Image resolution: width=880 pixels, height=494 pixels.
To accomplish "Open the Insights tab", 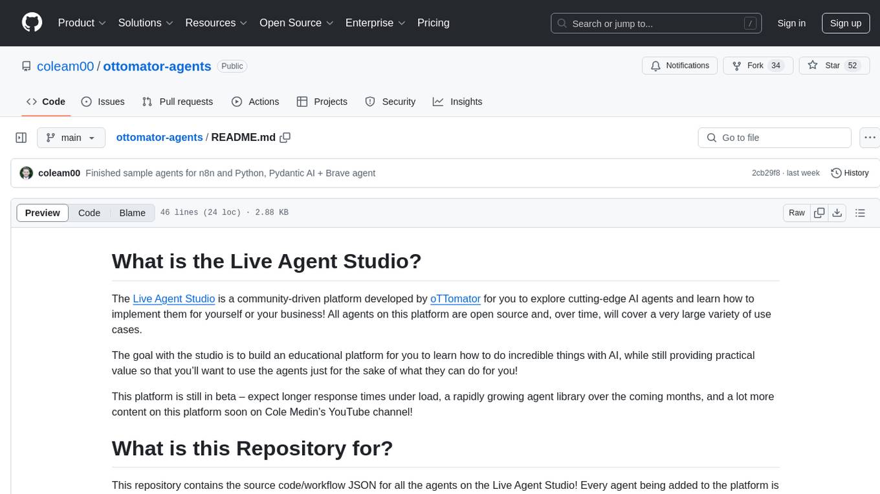I will pos(457,102).
